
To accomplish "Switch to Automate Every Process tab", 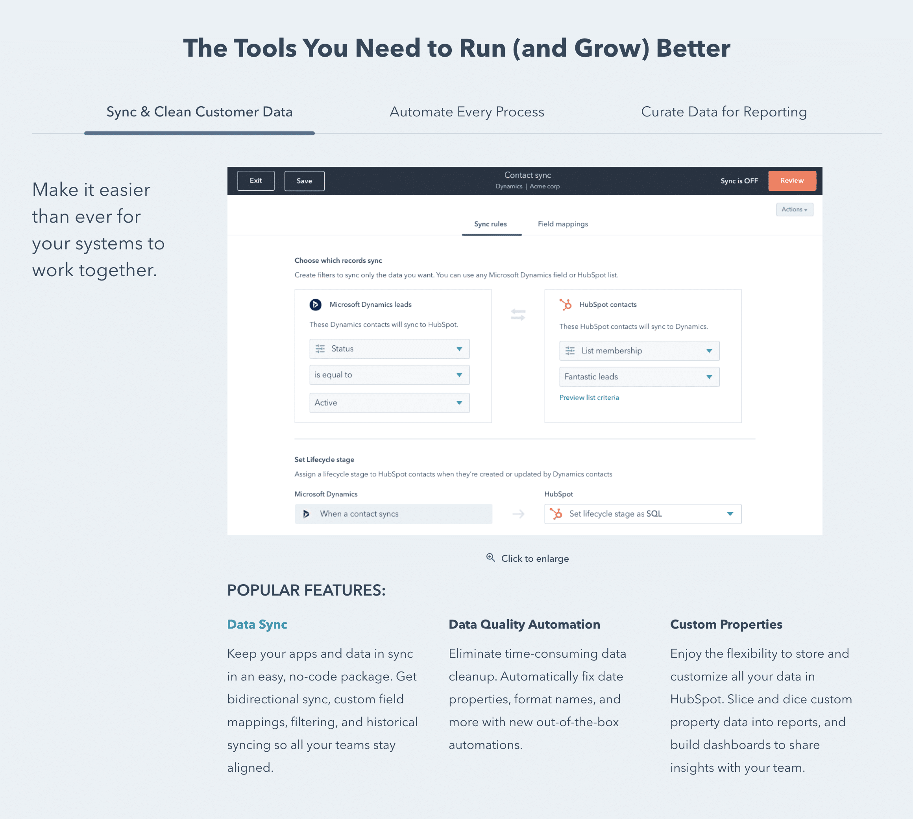I will (x=467, y=112).
